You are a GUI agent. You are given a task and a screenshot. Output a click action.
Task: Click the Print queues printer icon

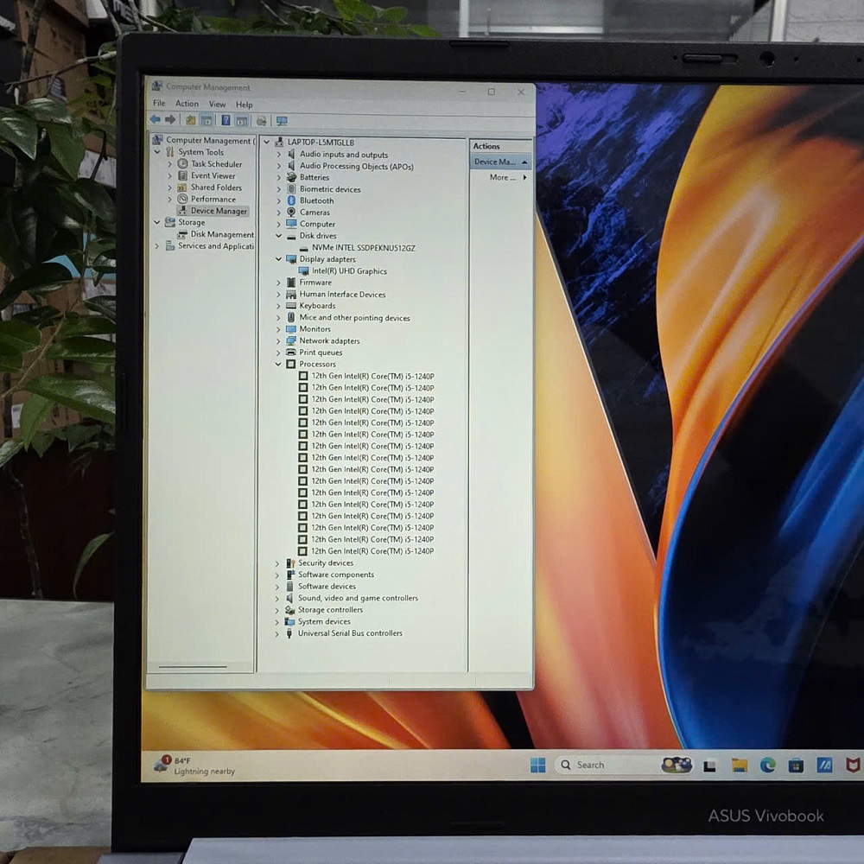[x=291, y=353]
